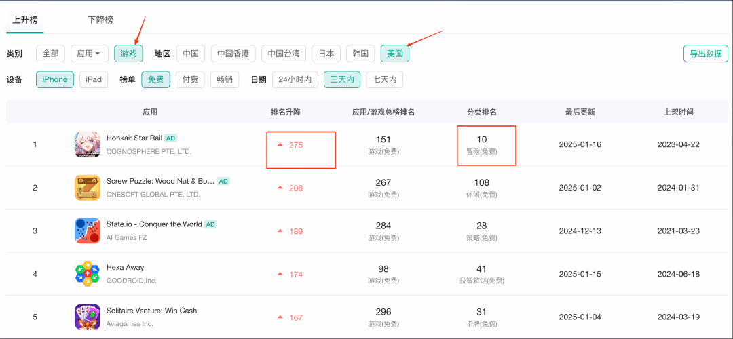
Task: Click last update date 2025-01-16
Action: pyautogui.click(x=580, y=144)
